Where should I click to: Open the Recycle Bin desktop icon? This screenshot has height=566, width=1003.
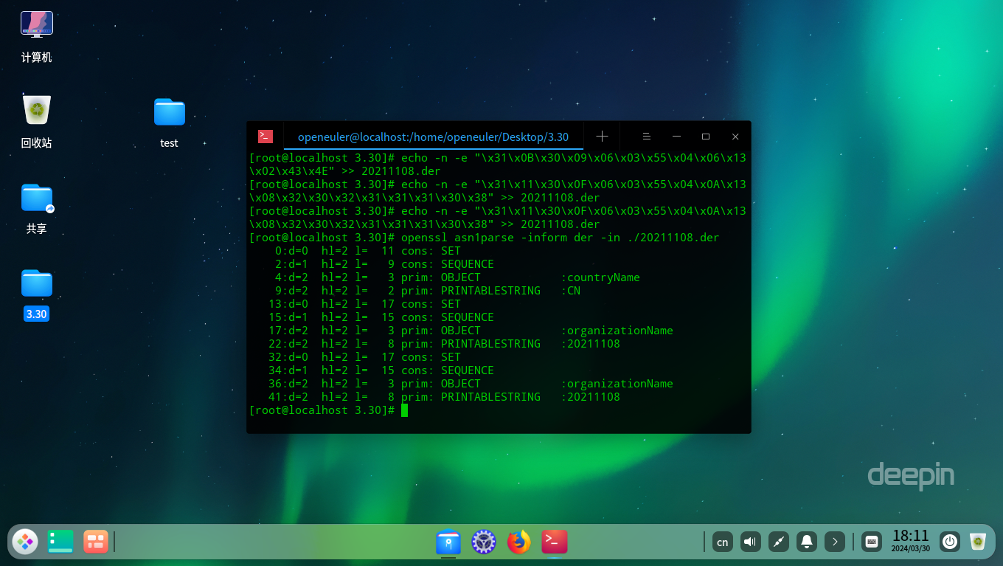[36, 110]
